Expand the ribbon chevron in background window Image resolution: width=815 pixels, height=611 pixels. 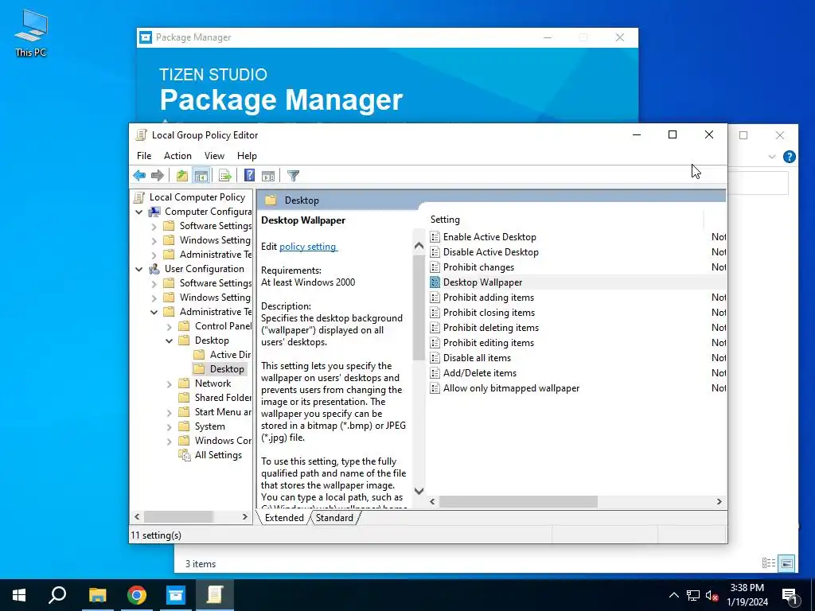pyautogui.click(x=772, y=157)
